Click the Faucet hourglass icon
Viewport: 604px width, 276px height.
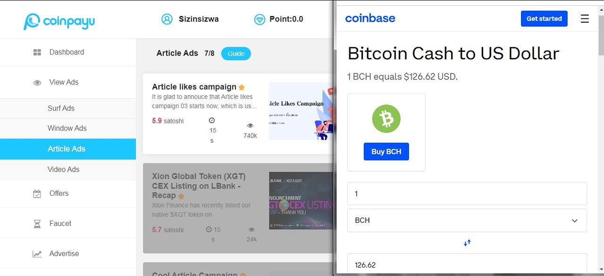[x=37, y=224]
